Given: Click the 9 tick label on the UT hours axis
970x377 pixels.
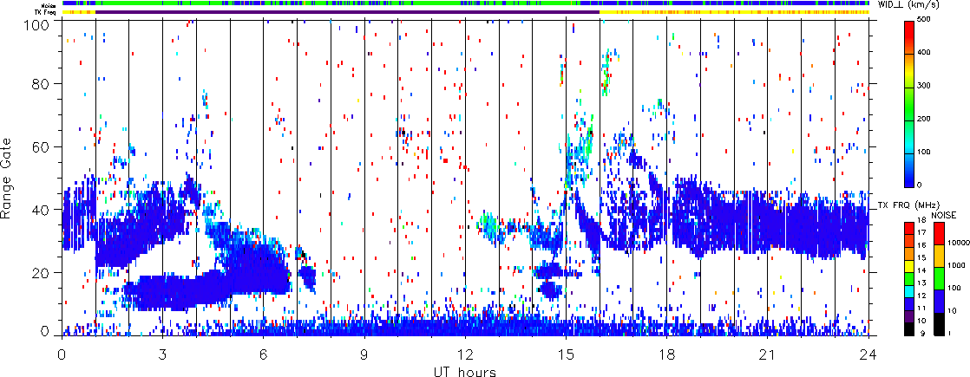Looking at the screenshot, I should 364,354.
